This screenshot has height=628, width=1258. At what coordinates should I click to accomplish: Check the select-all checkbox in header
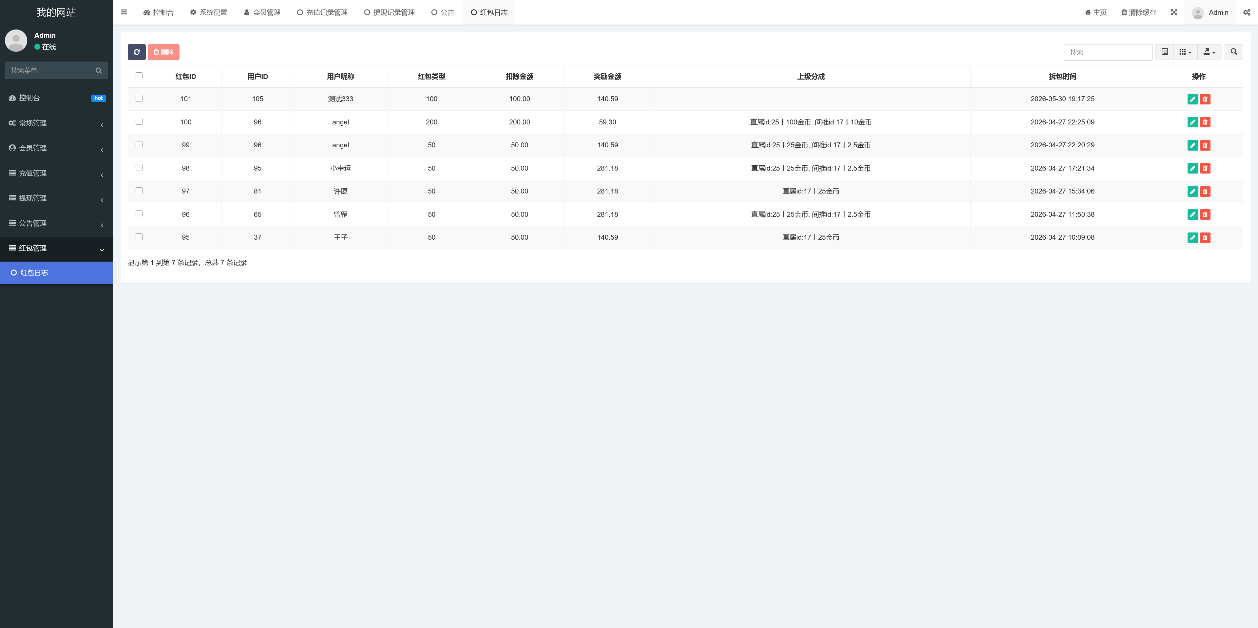pyautogui.click(x=139, y=76)
